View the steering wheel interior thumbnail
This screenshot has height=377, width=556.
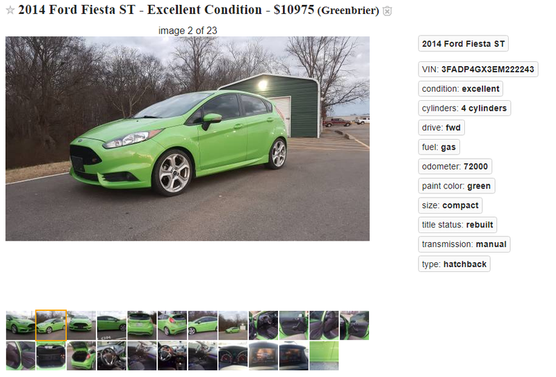tap(112, 355)
